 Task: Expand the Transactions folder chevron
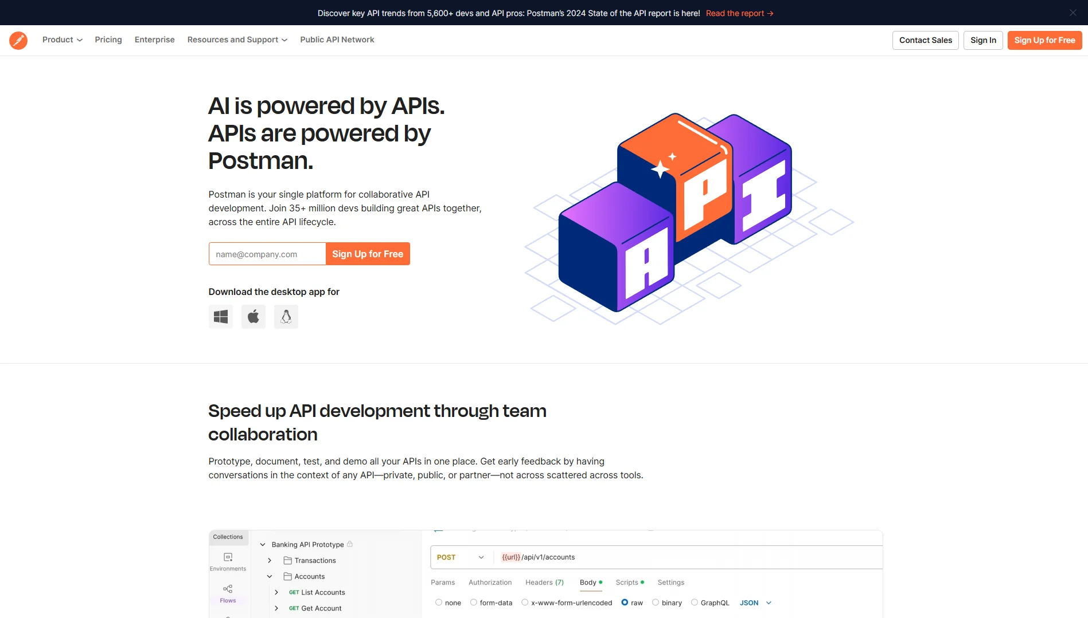click(270, 561)
